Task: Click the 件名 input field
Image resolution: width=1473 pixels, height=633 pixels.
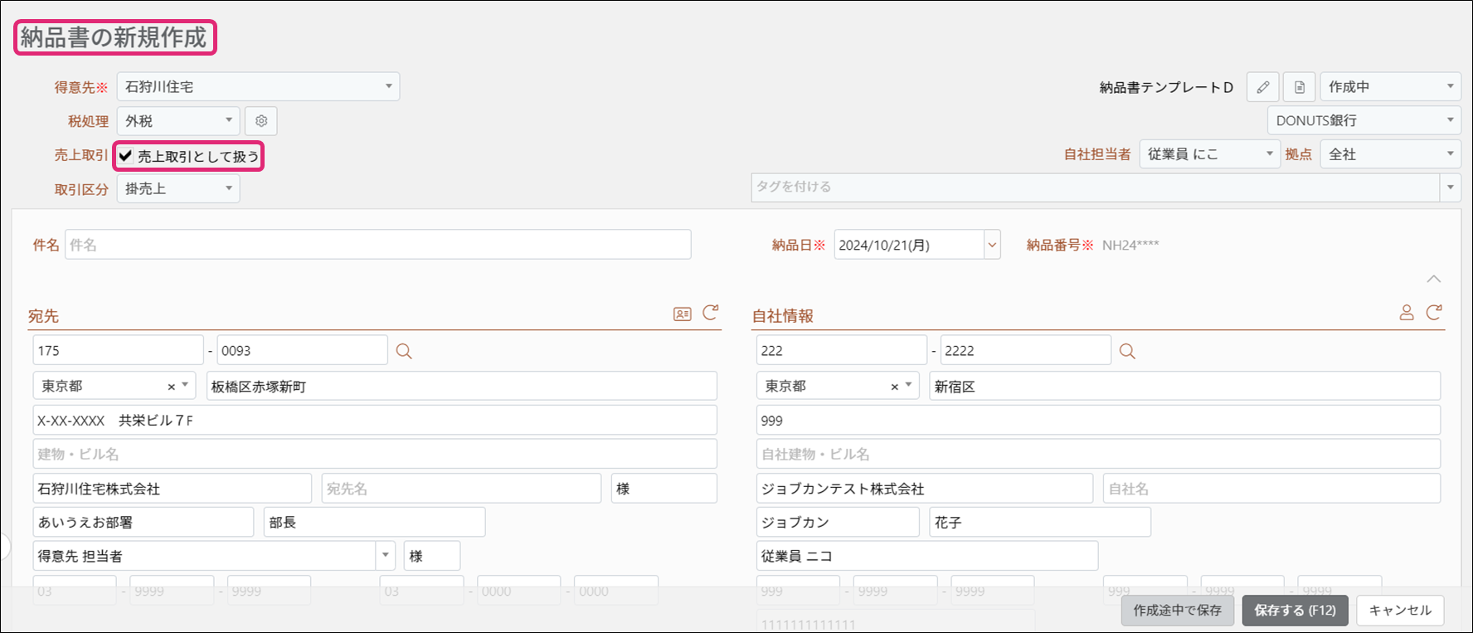Action: [x=377, y=245]
